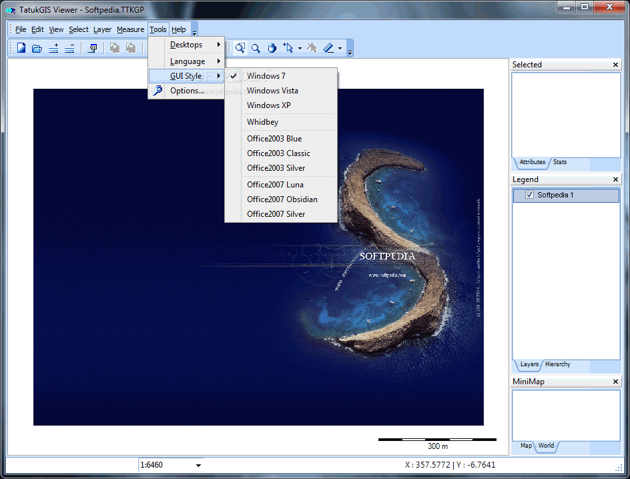Expand the Desktops submenu
630x479 pixels.
point(186,45)
